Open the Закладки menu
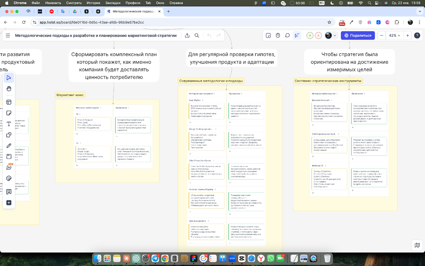This screenshot has width=425, height=266. (113, 3)
